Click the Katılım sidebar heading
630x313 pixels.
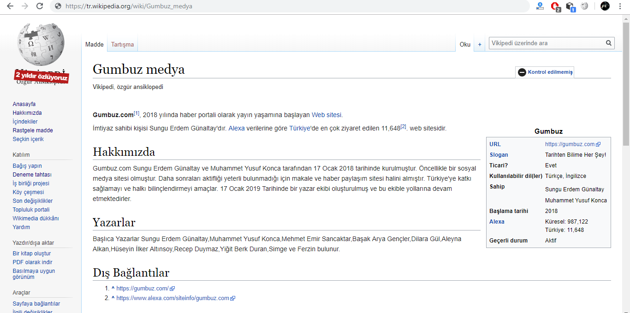[x=21, y=155]
